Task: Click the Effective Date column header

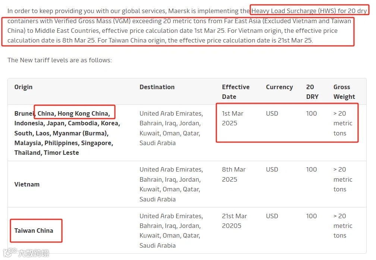Action: click(x=236, y=92)
